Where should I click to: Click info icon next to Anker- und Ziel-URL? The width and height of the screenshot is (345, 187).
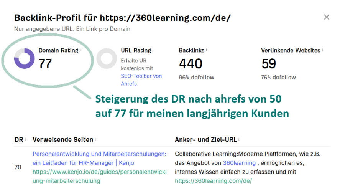click(240, 139)
